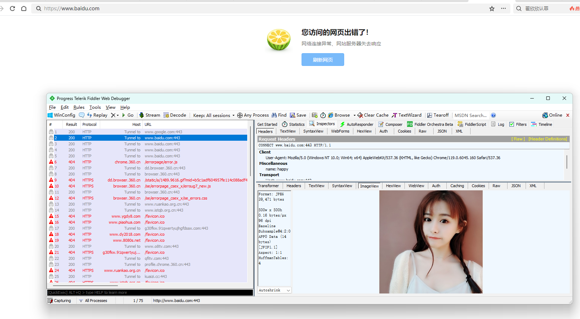580x319 pixels.
Task: Click the Any Process target picker
Action: 253,115
